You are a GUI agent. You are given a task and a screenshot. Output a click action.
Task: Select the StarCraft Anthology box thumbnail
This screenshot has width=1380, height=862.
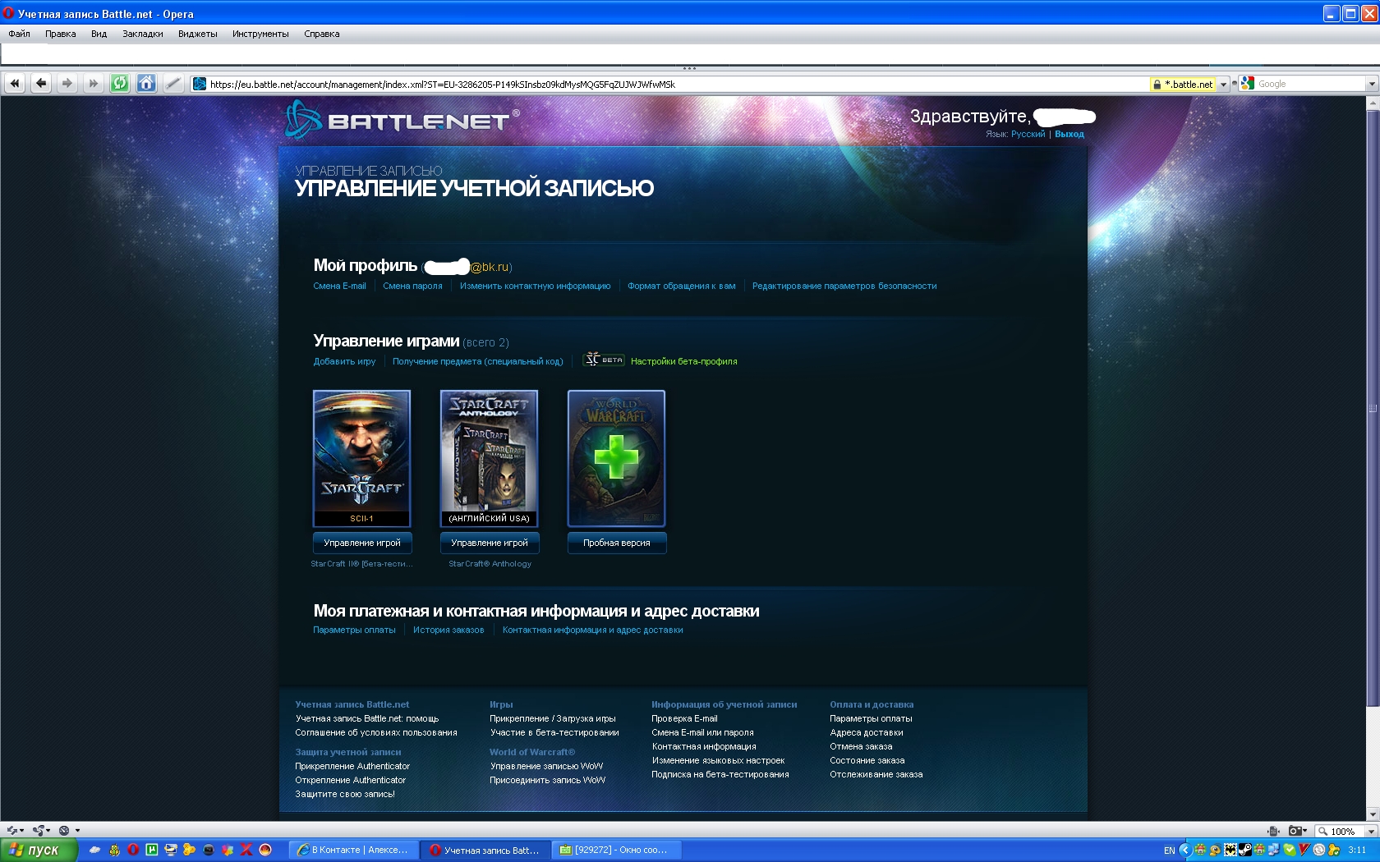pos(489,458)
